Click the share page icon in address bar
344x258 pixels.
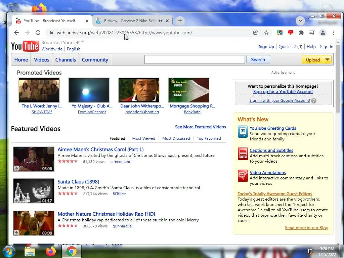pyautogui.click(x=255, y=33)
